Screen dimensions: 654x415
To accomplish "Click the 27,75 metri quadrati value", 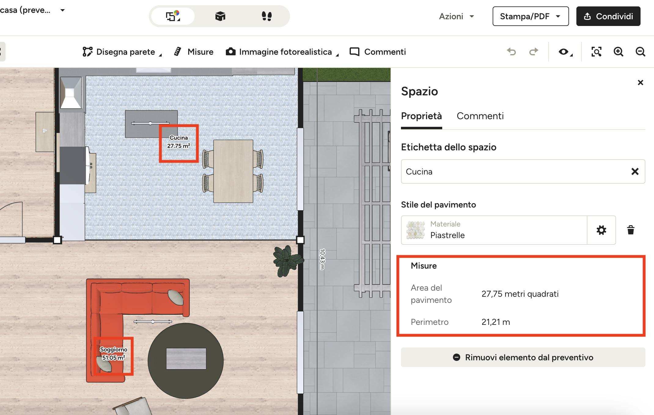I will coord(520,294).
